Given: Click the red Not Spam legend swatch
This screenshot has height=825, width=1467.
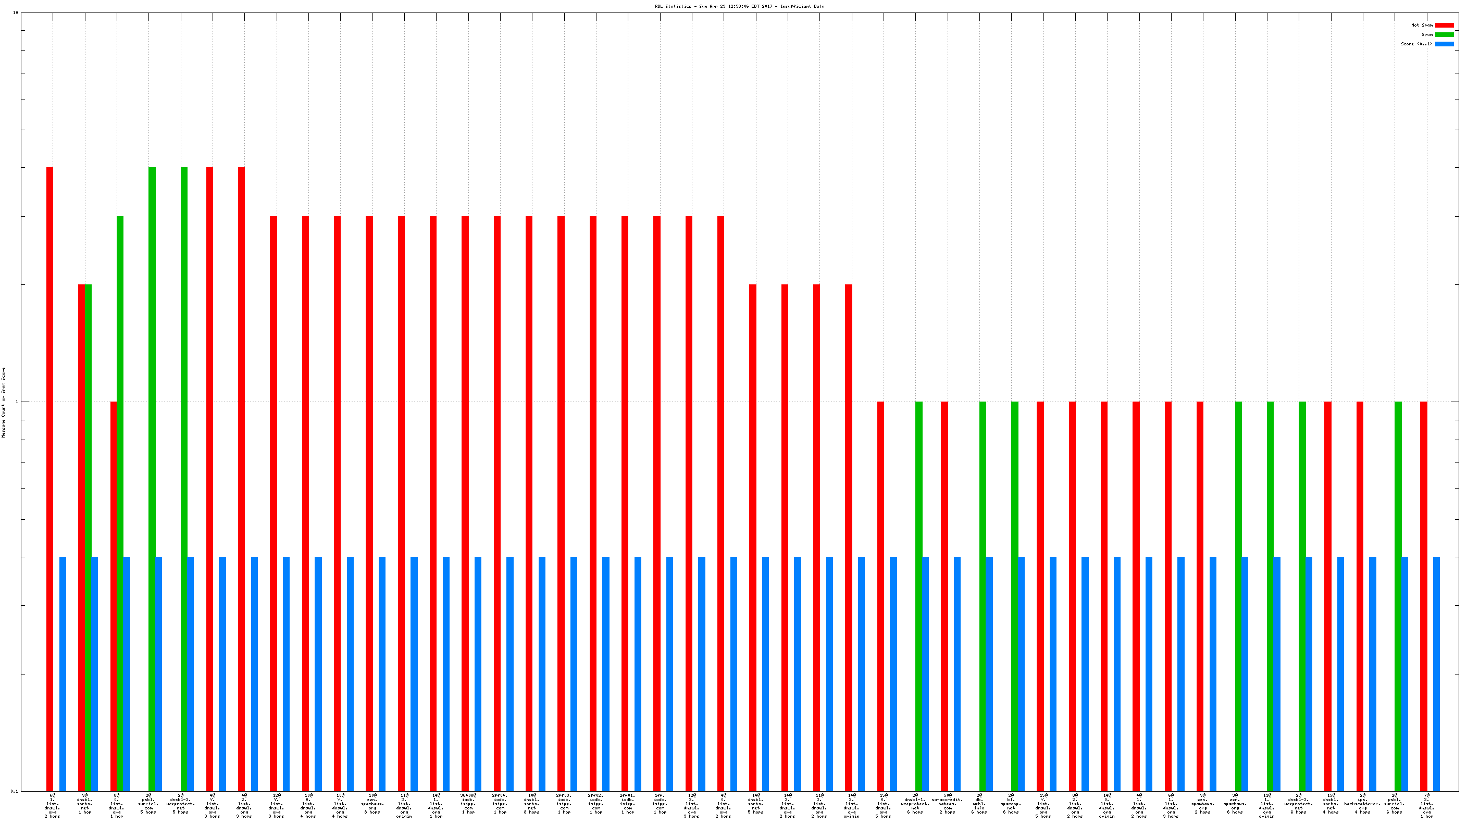Looking at the screenshot, I should coord(1444,25).
